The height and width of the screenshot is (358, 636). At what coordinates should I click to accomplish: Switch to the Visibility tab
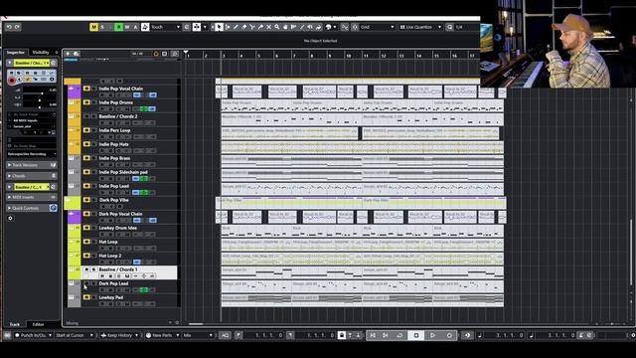(41, 53)
